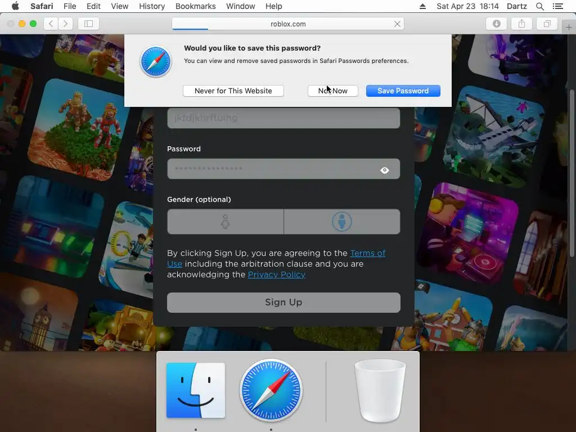Click Save Password button
576x432 pixels.
(403, 91)
